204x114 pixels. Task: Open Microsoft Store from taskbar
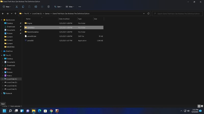(x=45, y=111)
